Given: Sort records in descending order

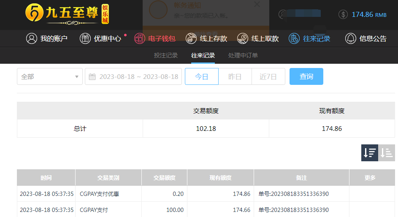Looking at the screenshot, I should pyautogui.click(x=370, y=153).
